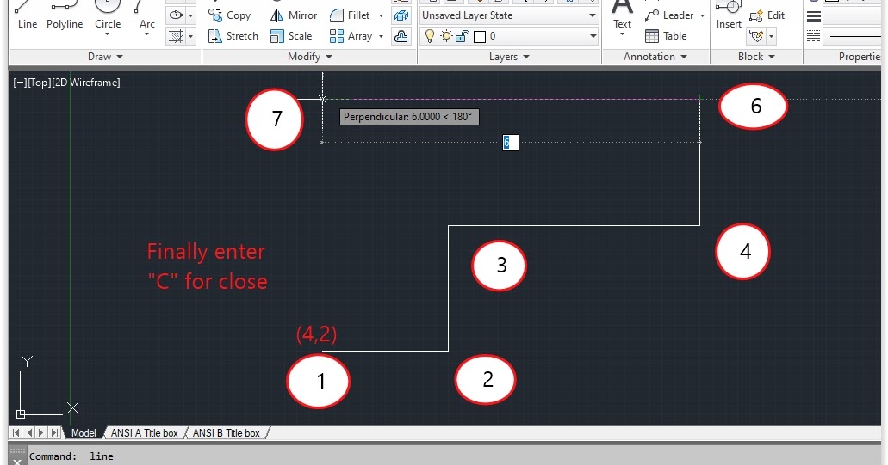The height and width of the screenshot is (465, 888).
Task: Click the Insert block icon
Action: [729, 15]
